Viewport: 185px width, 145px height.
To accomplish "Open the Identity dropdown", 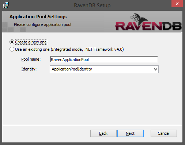I will (x=104, y=69).
